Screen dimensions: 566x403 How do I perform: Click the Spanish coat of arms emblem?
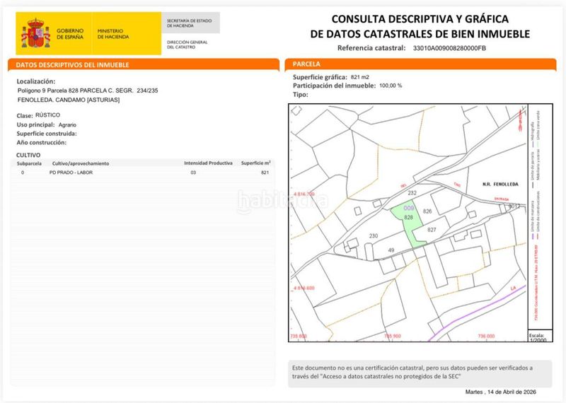[x=35, y=33]
